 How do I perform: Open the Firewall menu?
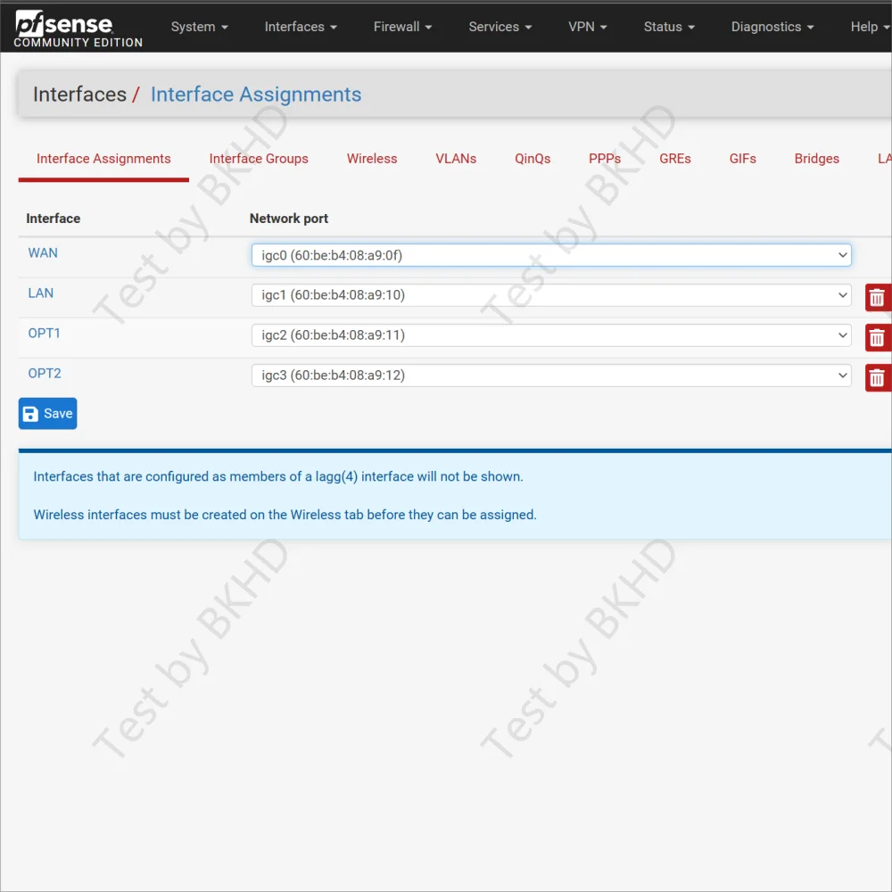[402, 27]
